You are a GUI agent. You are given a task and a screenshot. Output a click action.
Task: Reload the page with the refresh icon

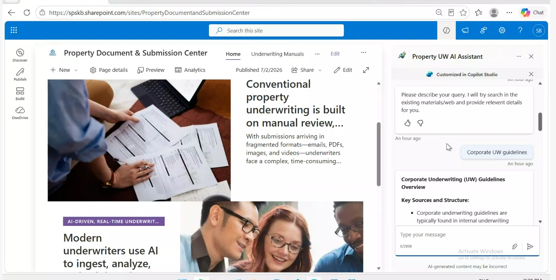(26, 13)
